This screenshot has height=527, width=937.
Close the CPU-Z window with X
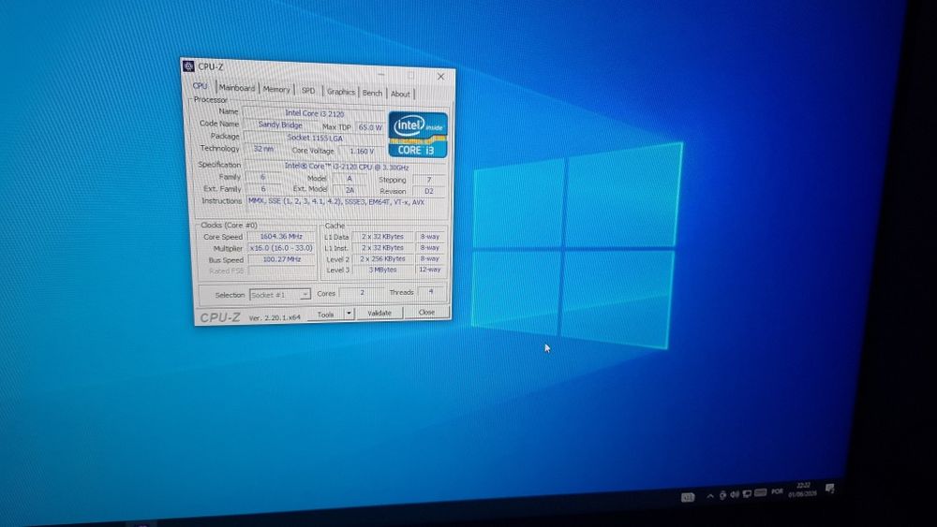click(x=440, y=77)
